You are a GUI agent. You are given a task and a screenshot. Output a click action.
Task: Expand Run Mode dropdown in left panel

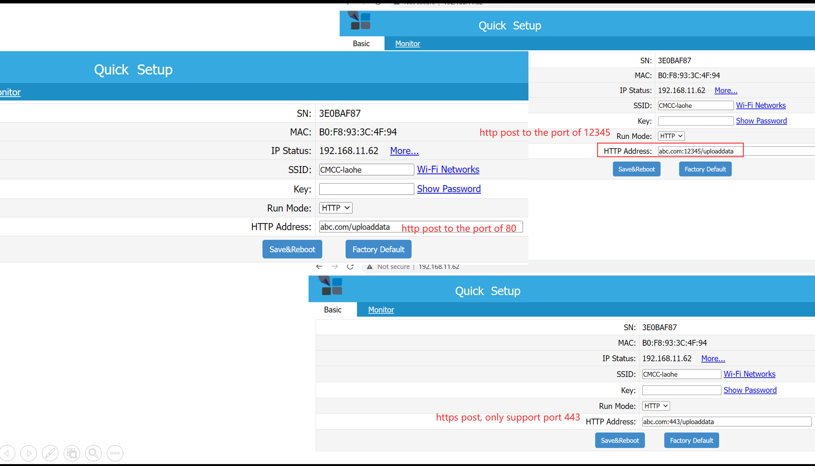(335, 208)
